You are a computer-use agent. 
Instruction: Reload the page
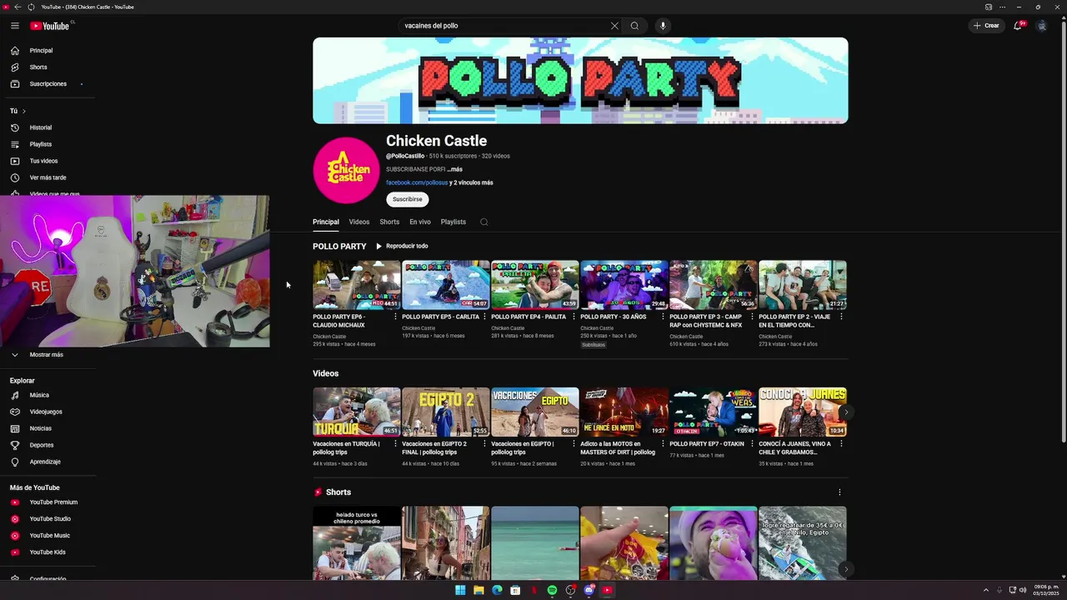(x=31, y=7)
